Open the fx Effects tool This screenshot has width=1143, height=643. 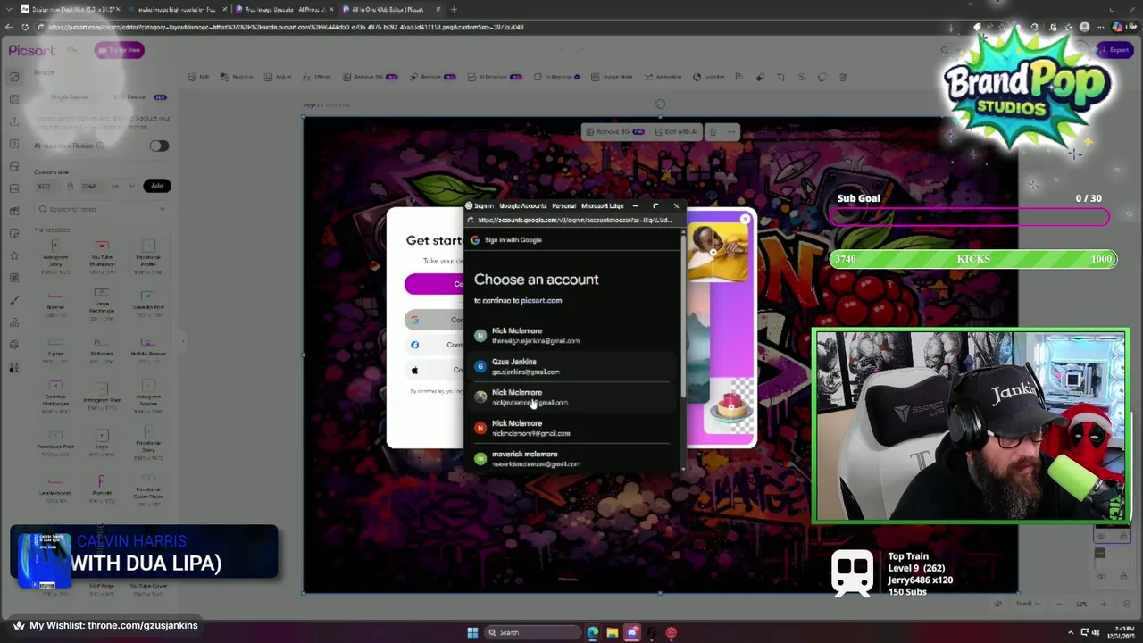pyautogui.click(x=317, y=77)
